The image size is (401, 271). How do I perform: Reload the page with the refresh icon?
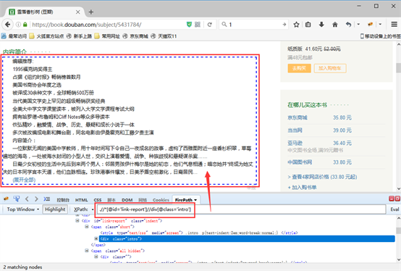pyautogui.click(x=210, y=25)
